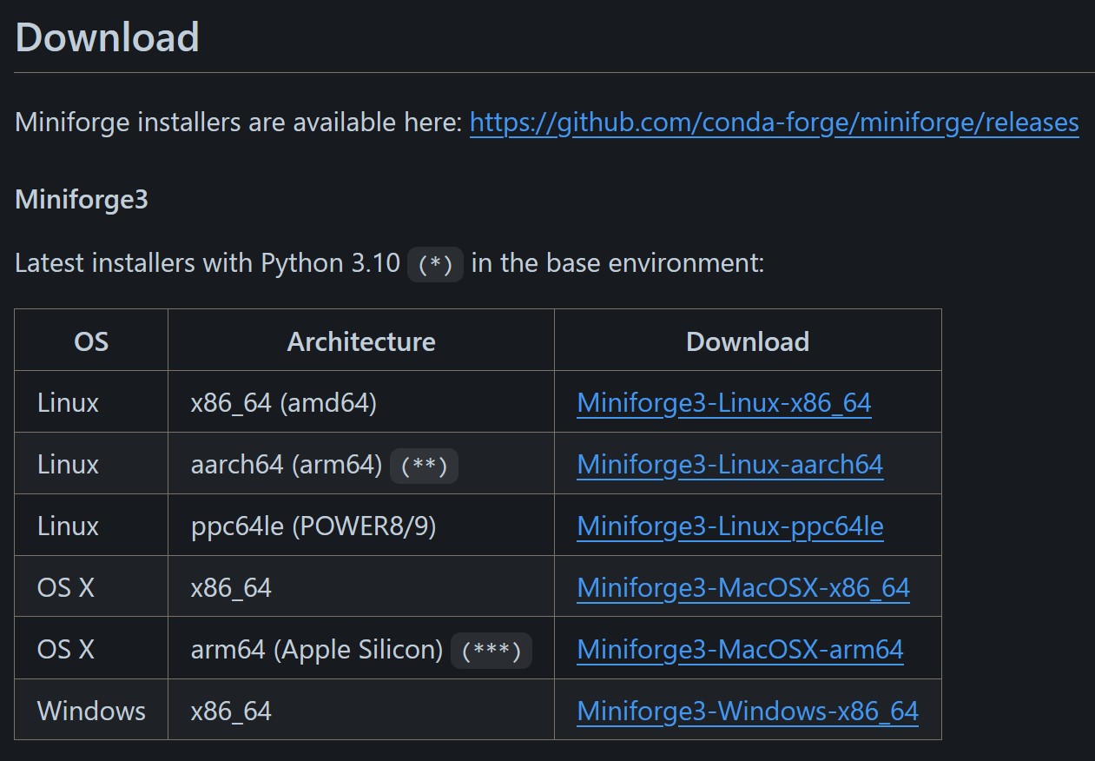Screen dimensions: 1095x761
Task: Download Miniforge3-Linux-aarch64 installer
Action: tap(730, 465)
